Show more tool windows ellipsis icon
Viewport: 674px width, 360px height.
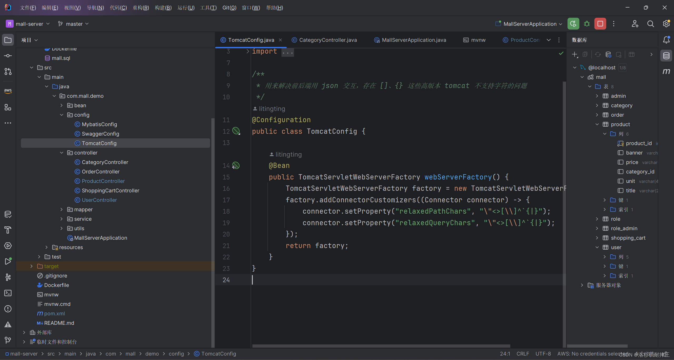pos(8,123)
